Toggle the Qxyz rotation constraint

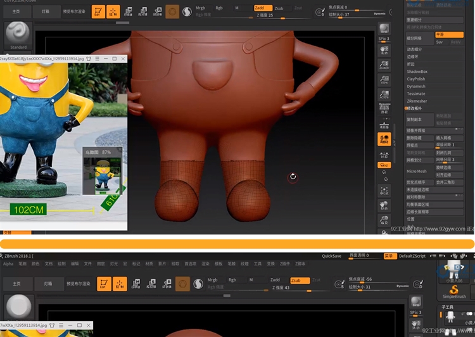[384, 165]
